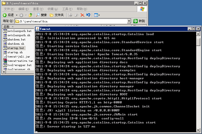Screen dimensions: 202x134
Task: Click Tomcat console scroll up arrow
Action: (198, 34)
